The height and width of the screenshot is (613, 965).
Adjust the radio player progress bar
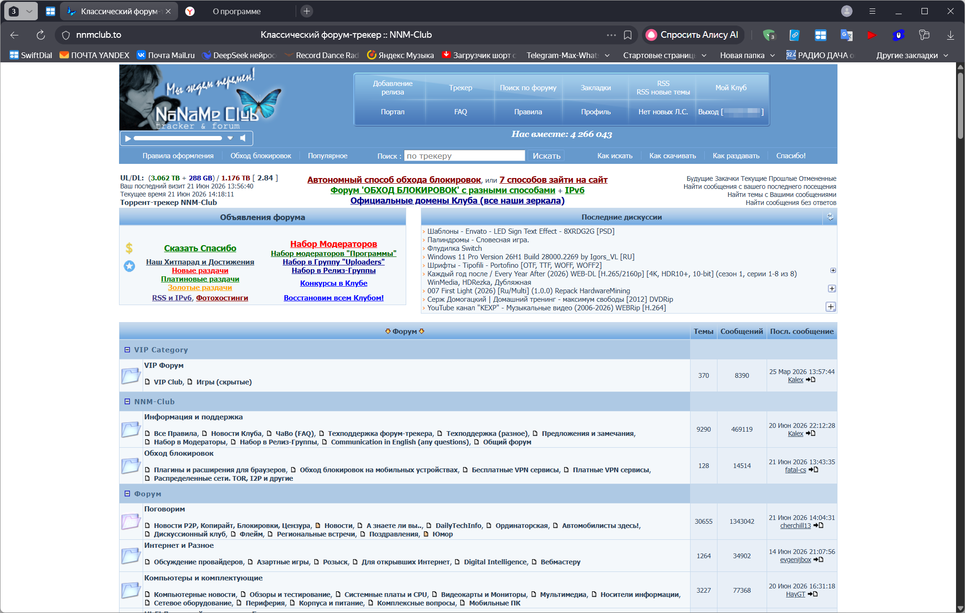(x=178, y=138)
